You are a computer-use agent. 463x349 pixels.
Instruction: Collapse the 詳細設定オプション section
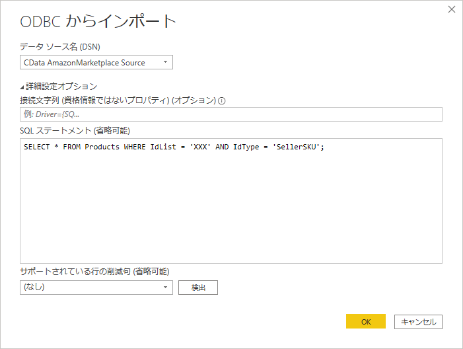click(59, 87)
